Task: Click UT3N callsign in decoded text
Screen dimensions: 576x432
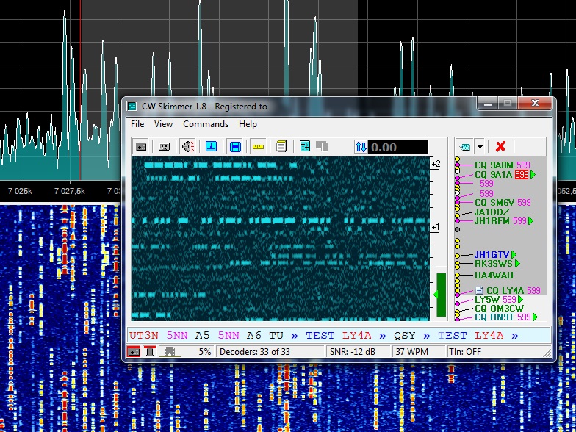Action: click(x=144, y=336)
